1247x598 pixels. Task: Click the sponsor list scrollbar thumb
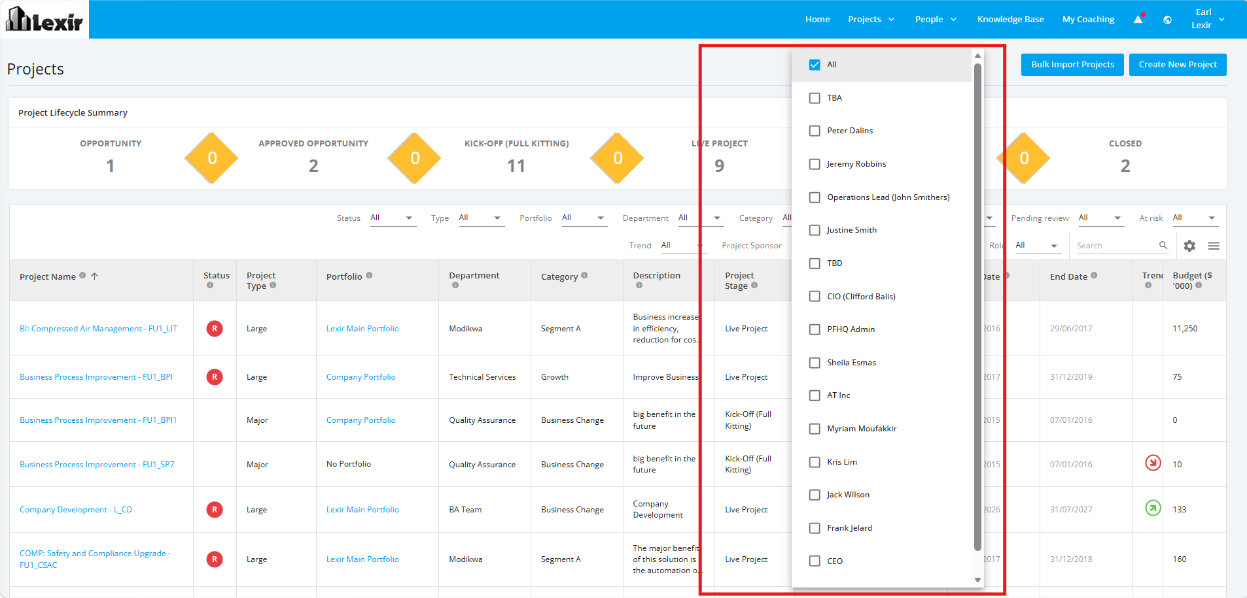pos(977,307)
